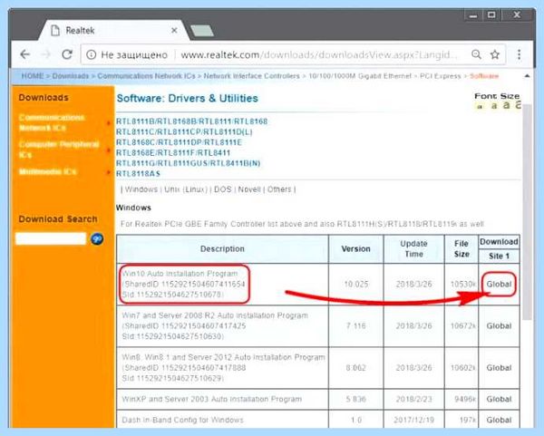Jump to Windows section link
Viewport: 544px width, 436px height.
click(x=141, y=189)
